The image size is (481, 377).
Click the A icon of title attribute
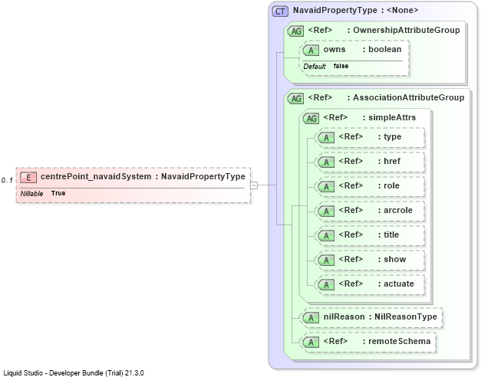point(326,236)
